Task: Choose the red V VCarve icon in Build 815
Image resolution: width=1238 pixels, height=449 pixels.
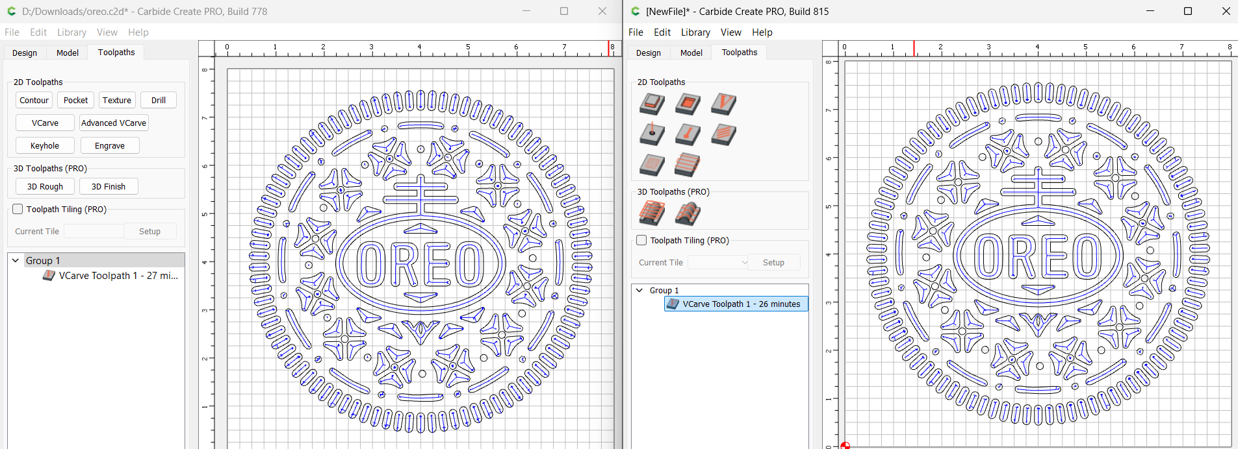Action: [x=723, y=104]
